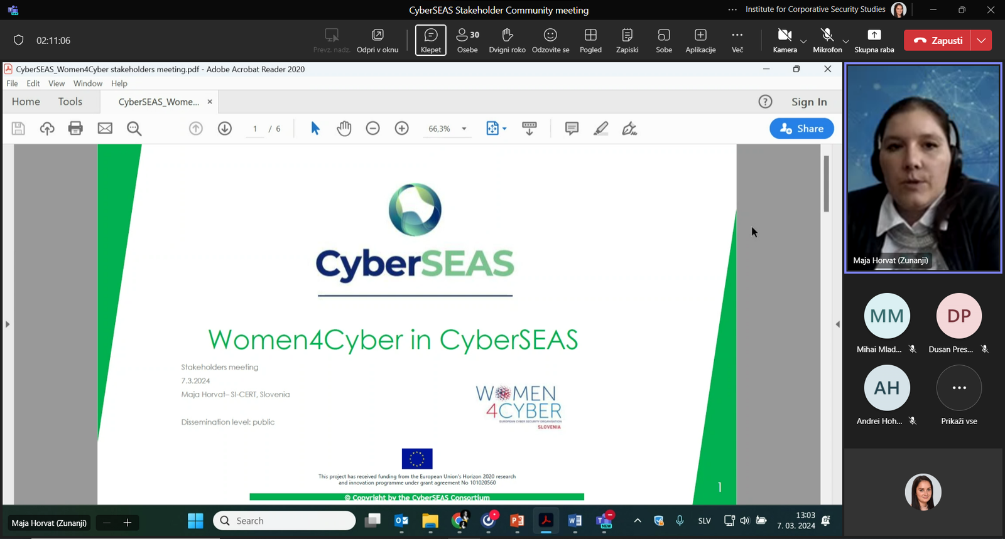1005x539 pixels.
Task: Toggle the Kamera on or off
Action: [x=785, y=40]
